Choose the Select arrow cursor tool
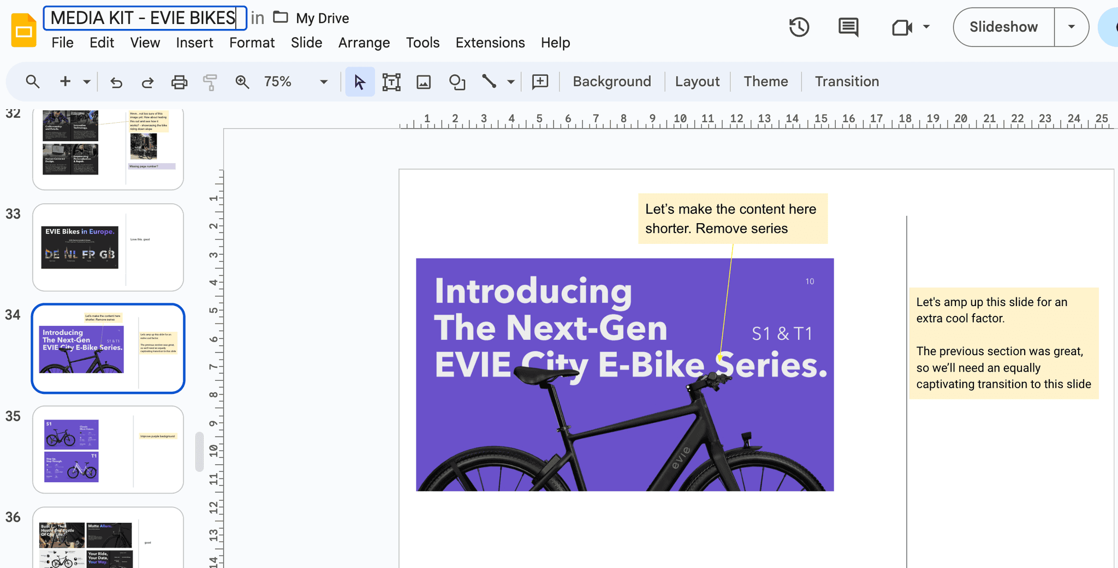The image size is (1118, 568). tap(360, 82)
